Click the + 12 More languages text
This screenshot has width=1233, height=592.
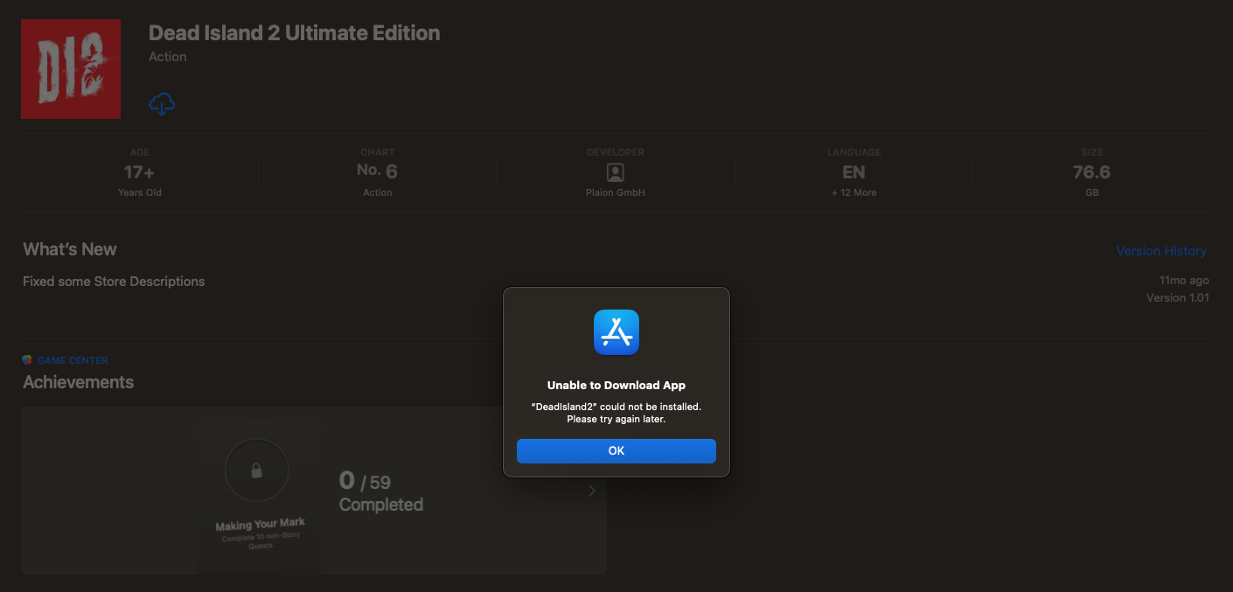pyautogui.click(x=853, y=192)
